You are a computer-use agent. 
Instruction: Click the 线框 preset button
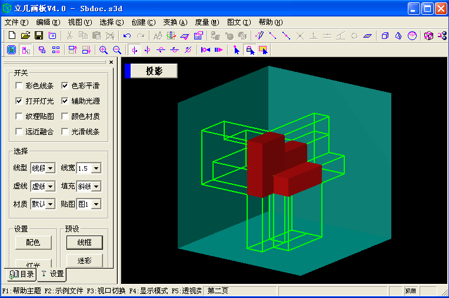[85, 243]
